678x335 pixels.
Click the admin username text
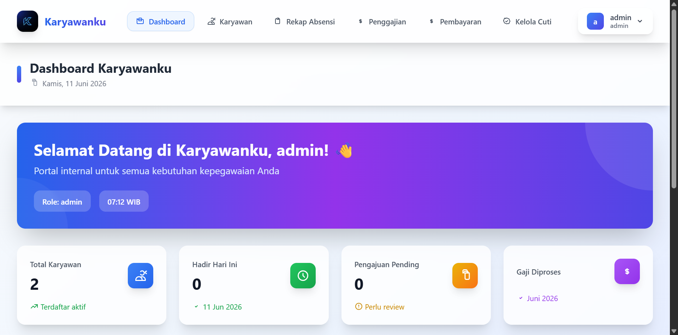(x=620, y=17)
